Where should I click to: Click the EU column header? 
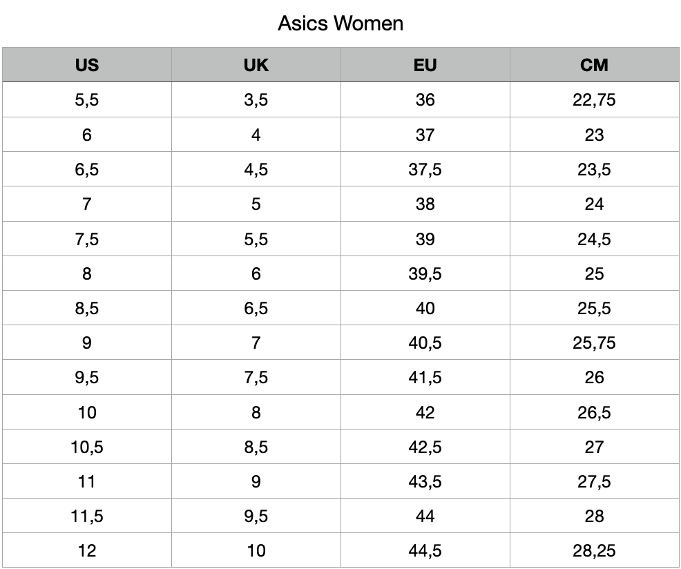[x=425, y=65]
